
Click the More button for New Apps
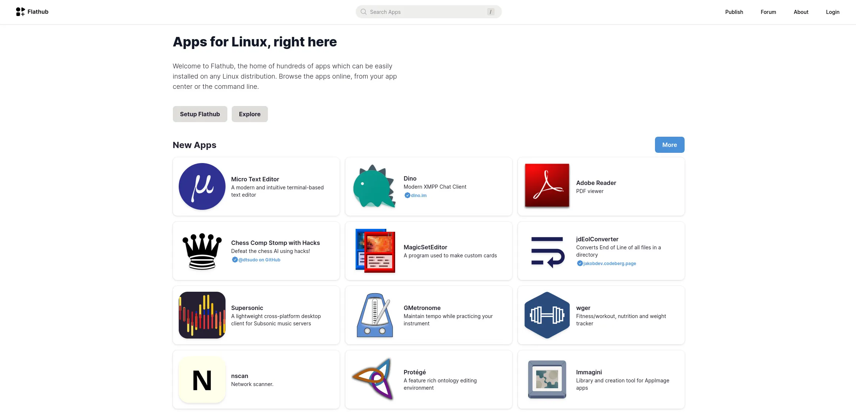click(x=669, y=145)
